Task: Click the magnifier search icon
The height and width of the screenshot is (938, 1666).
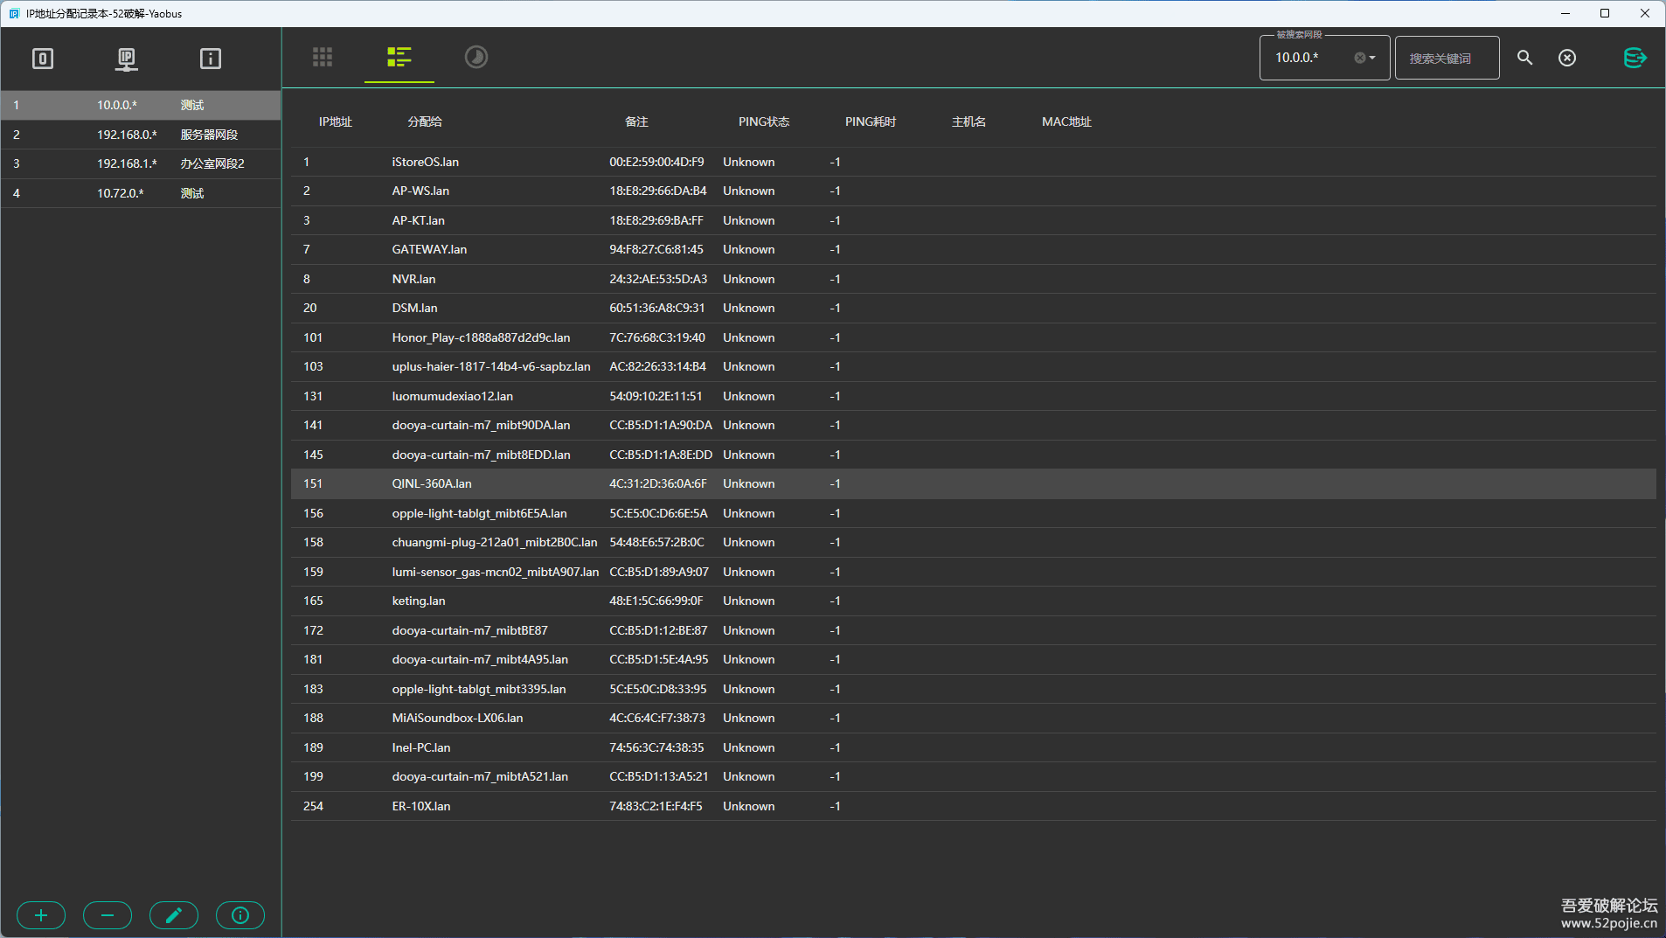Action: tap(1524, 58)
